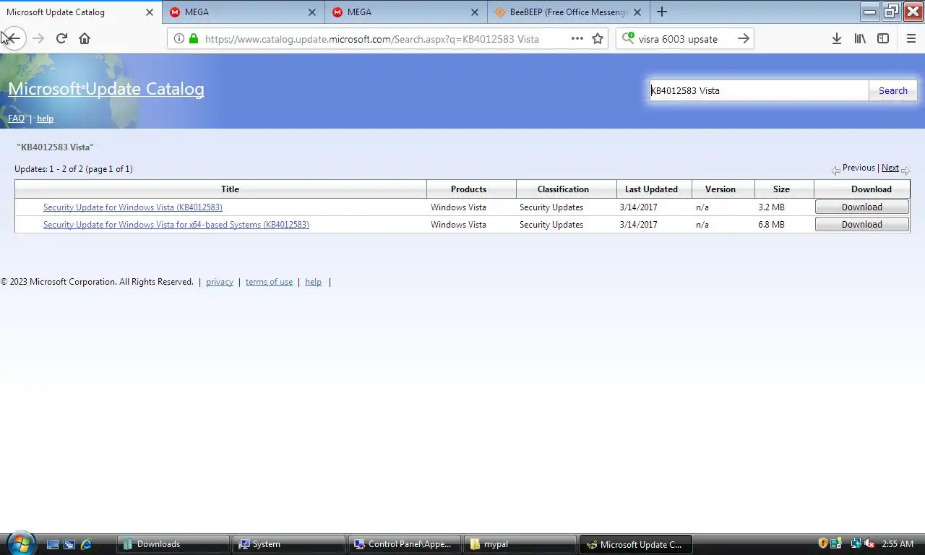Open the hamburger application menu
This screenshot has height=555, width=925.
[911, 39]
